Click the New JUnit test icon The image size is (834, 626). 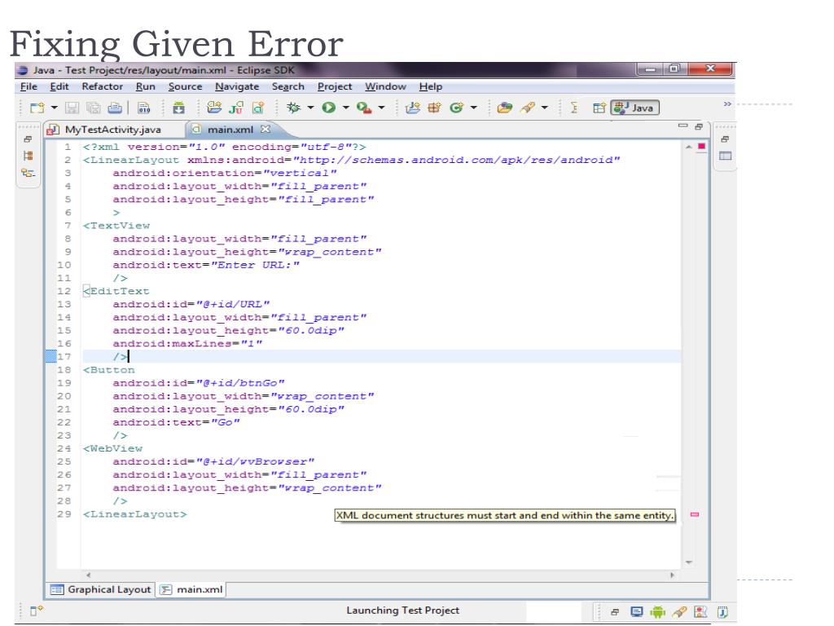coord(235,108)
